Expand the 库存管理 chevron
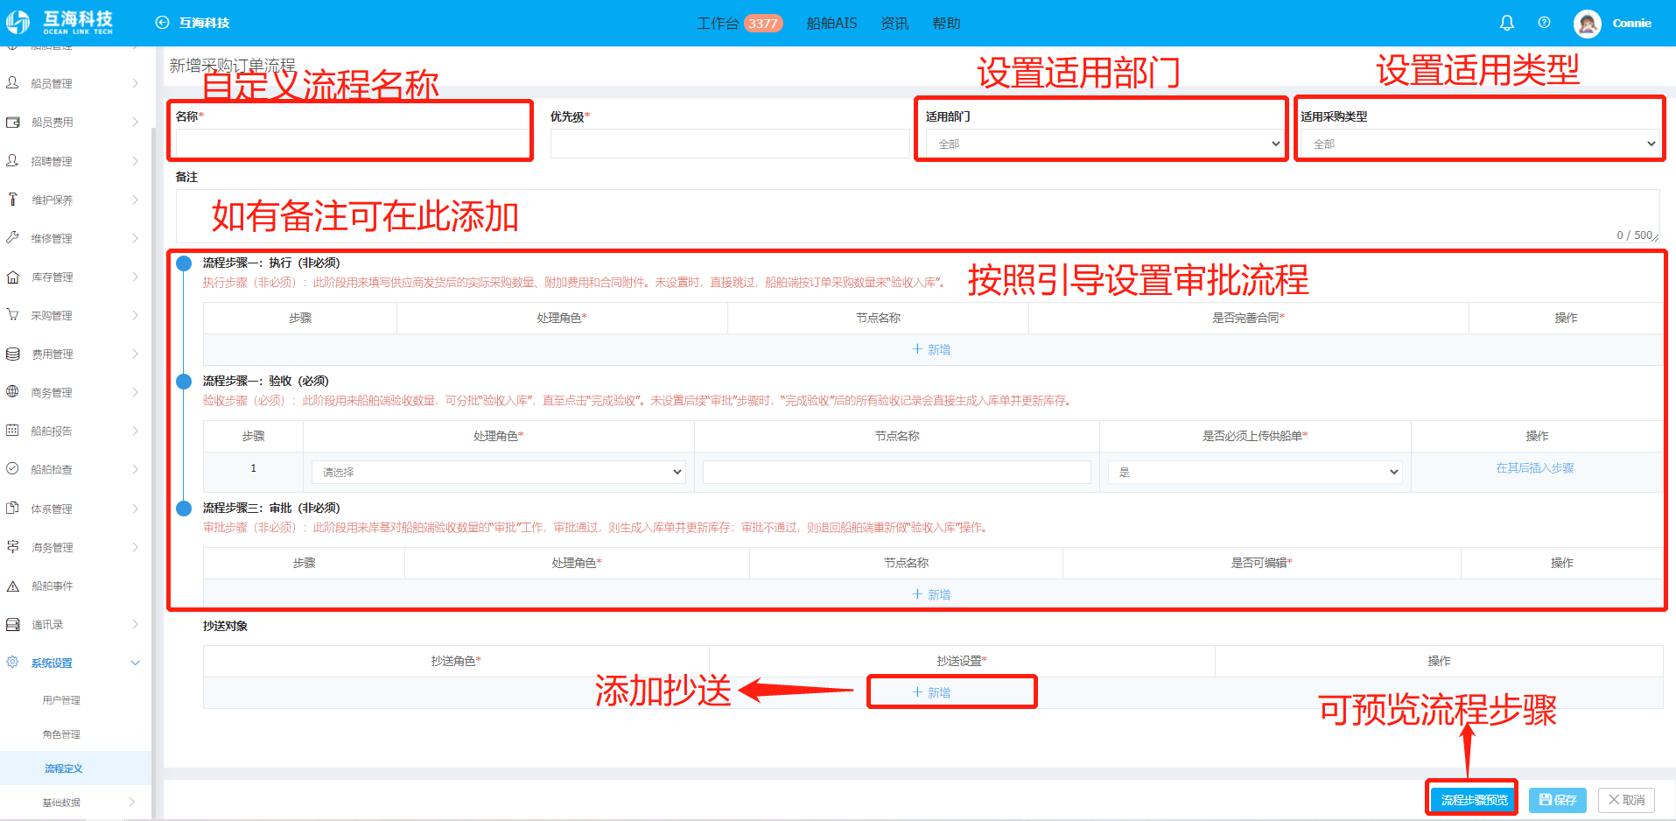The image size is (1676, 821). coord(136,277)
